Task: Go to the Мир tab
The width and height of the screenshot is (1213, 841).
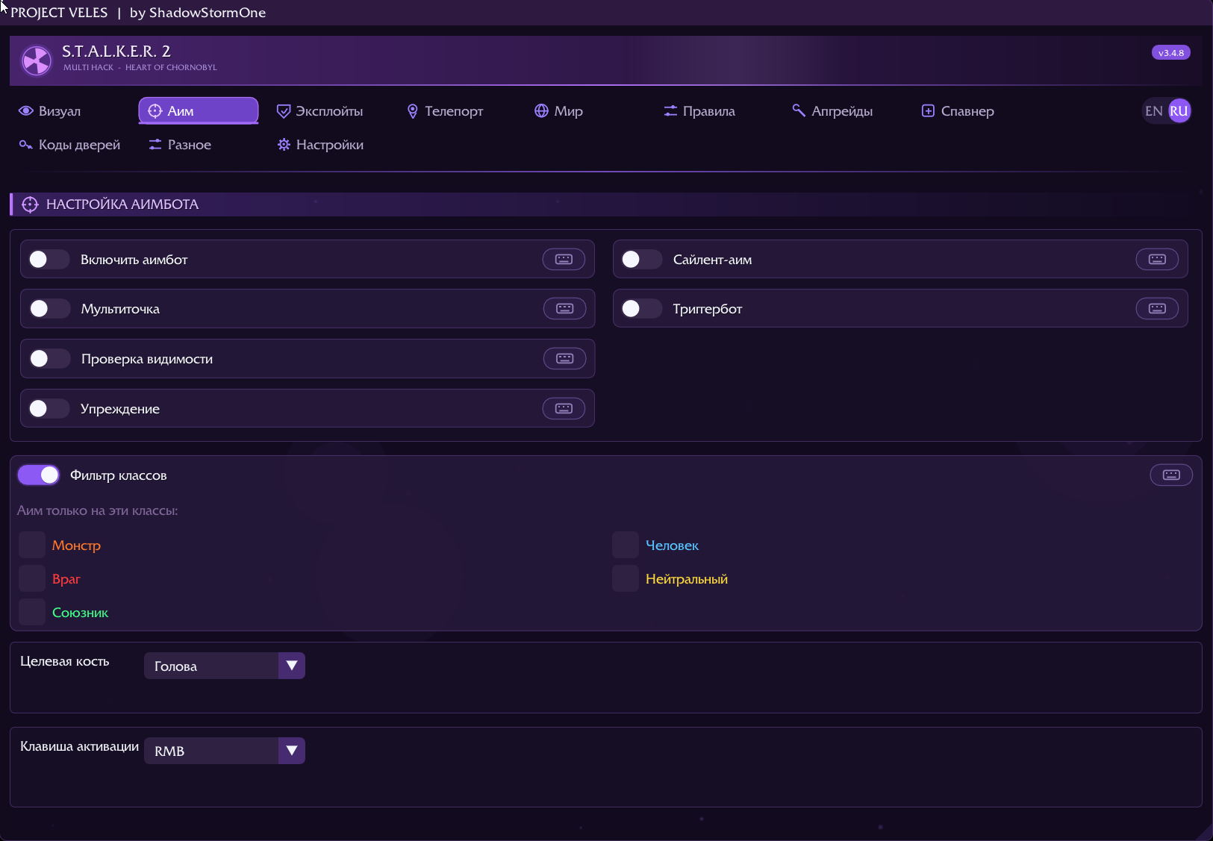Action: click(559, 111)
